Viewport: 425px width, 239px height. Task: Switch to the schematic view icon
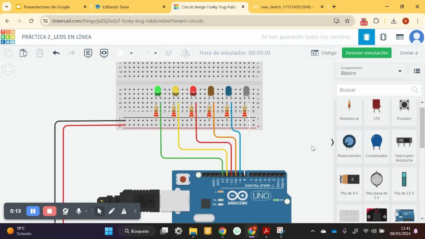click(x=383, y=37)
